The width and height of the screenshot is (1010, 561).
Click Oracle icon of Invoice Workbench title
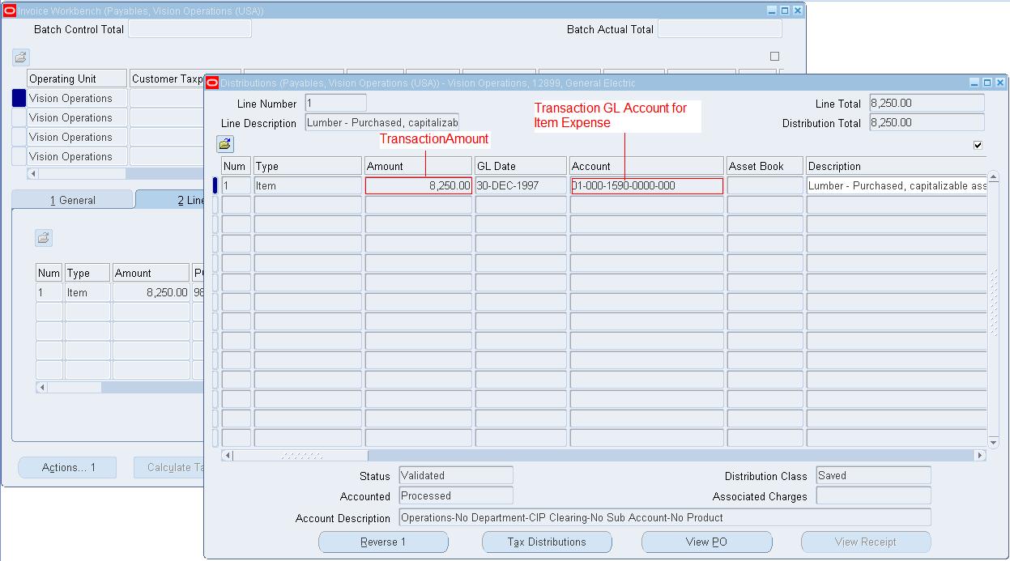pos(10,11)
